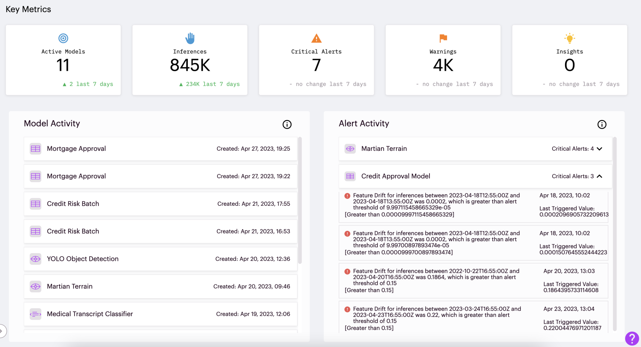Open the Medical Transcript Classifier model

tap(160, 314)
